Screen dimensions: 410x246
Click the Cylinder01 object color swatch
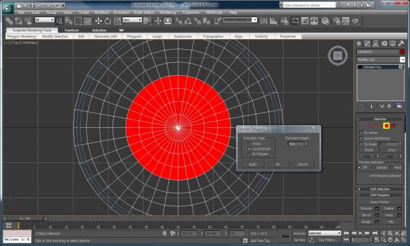[402, 51]
